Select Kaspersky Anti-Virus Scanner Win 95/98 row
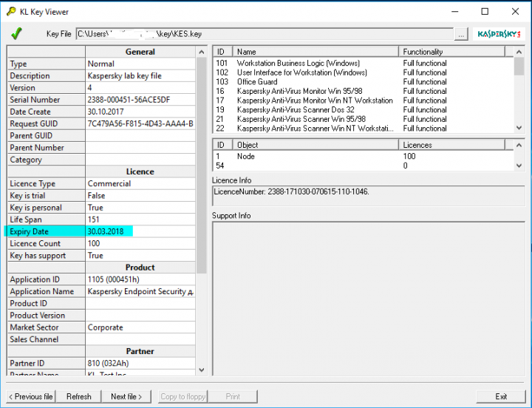Viewport: 532px width, 408px height. [363, 119]
